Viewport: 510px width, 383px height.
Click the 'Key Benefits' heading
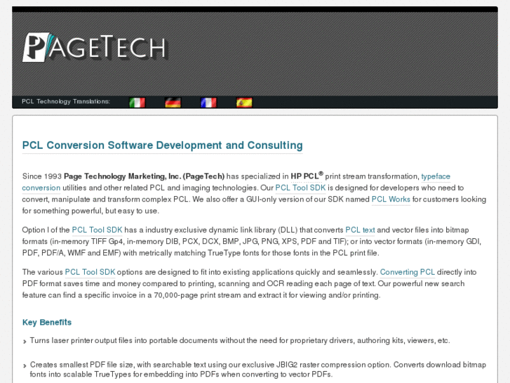(x=47, y=323)
